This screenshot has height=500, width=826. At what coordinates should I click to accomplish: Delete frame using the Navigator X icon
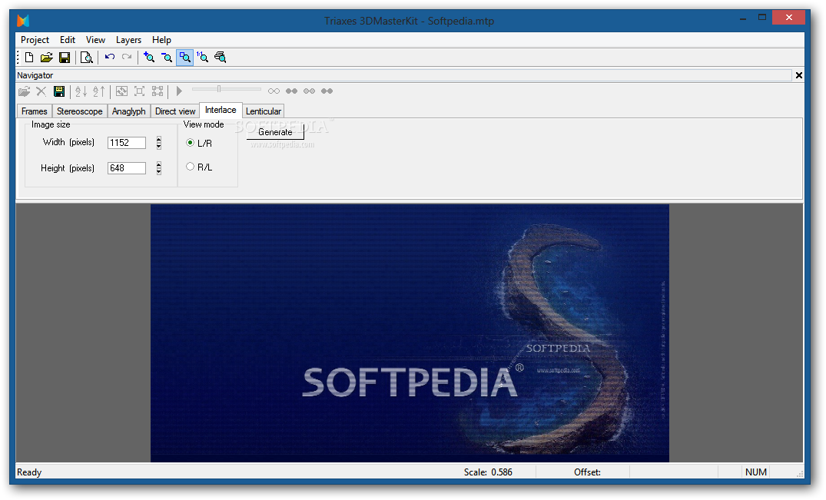[x=41, y=91]
